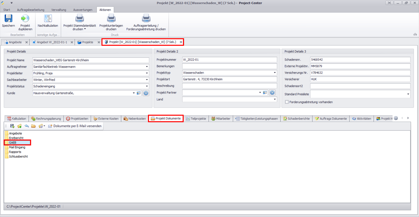The height and width of the screenshot is (217, 419).
Task: Click the blue plus button beside Kunde
Action: tap(146, 93)
